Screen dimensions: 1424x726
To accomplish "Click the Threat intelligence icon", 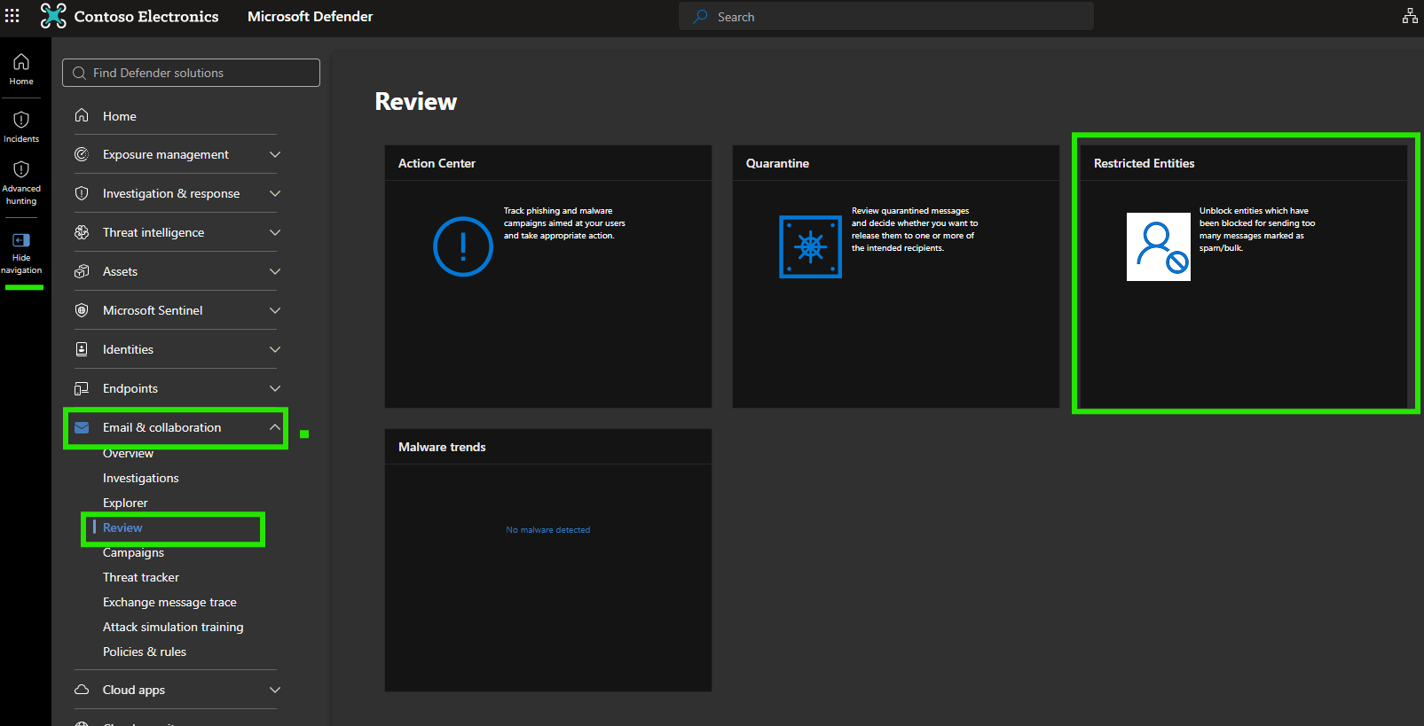I will click(82, 232).
